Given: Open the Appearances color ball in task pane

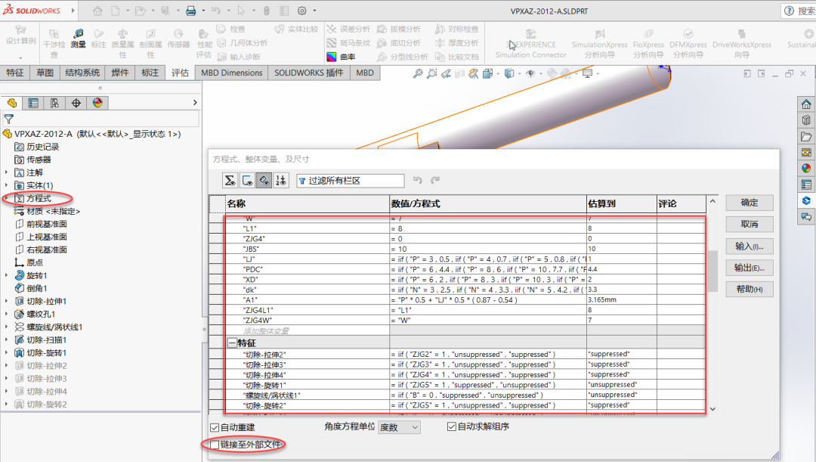Looking at the screenshot, I should pyautogui.click(x=806, y=168).
